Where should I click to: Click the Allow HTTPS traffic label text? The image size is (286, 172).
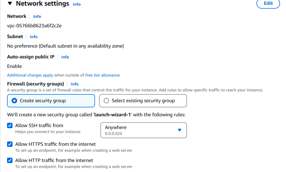(x=55, y=144)
